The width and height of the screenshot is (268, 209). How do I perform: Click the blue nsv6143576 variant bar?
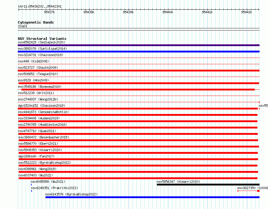pos(152,197)
